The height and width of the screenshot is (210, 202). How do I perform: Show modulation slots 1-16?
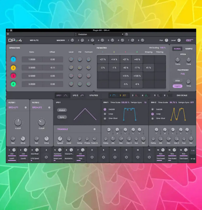tap(193, 150)
